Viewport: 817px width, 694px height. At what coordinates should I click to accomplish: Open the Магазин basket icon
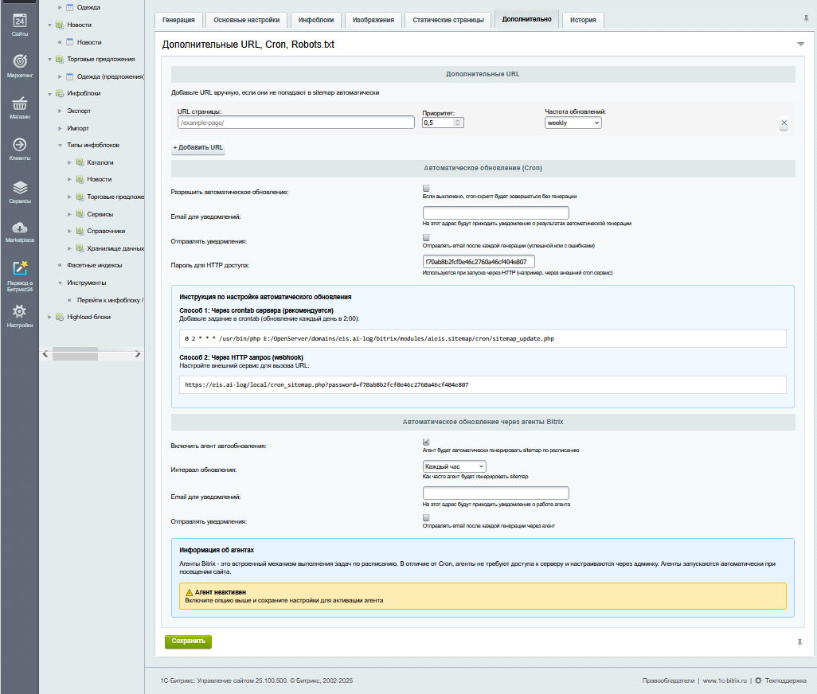point(20,107)
